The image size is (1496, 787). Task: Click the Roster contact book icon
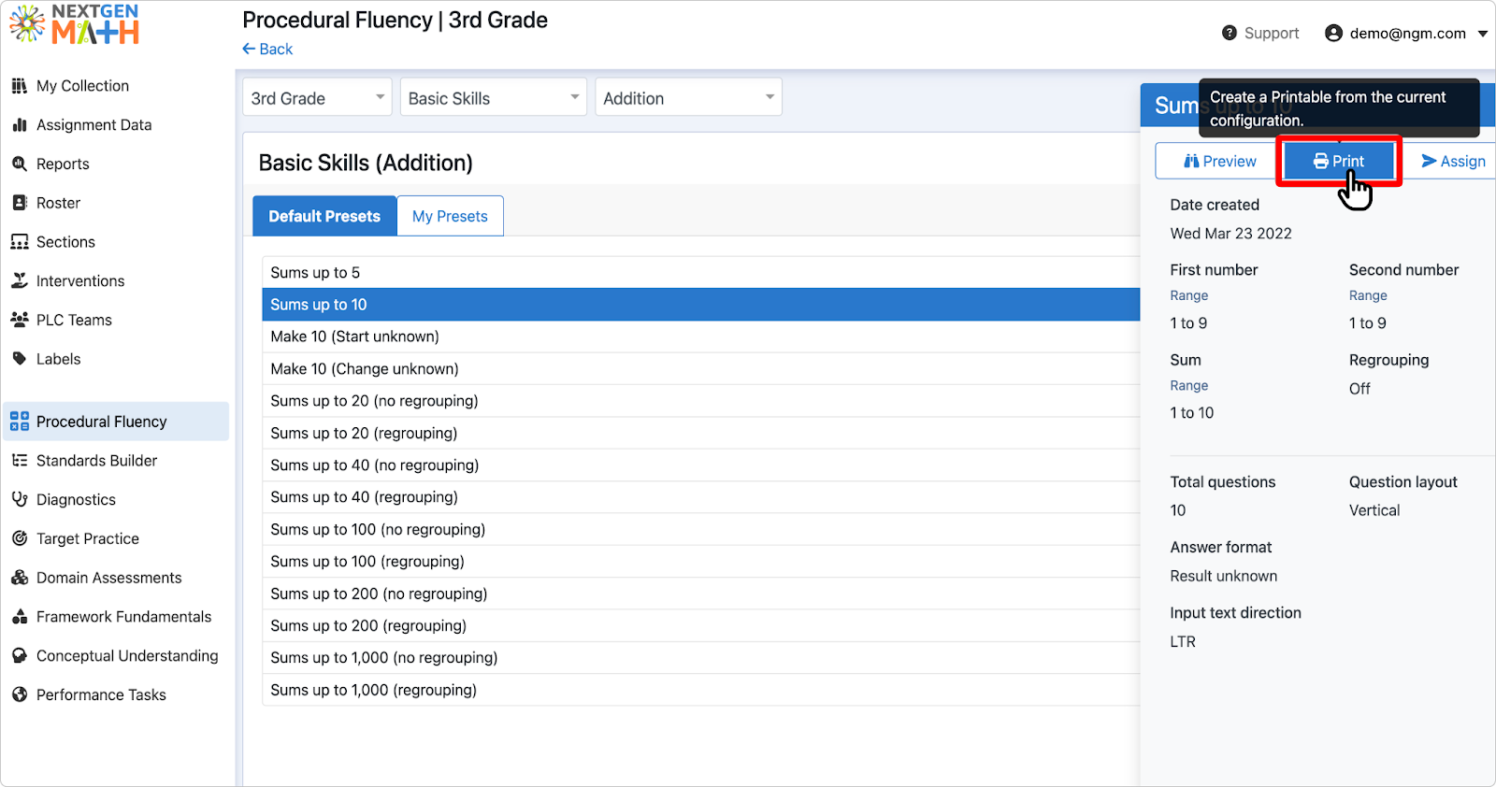pyautogui.click(x=19, y=203)
